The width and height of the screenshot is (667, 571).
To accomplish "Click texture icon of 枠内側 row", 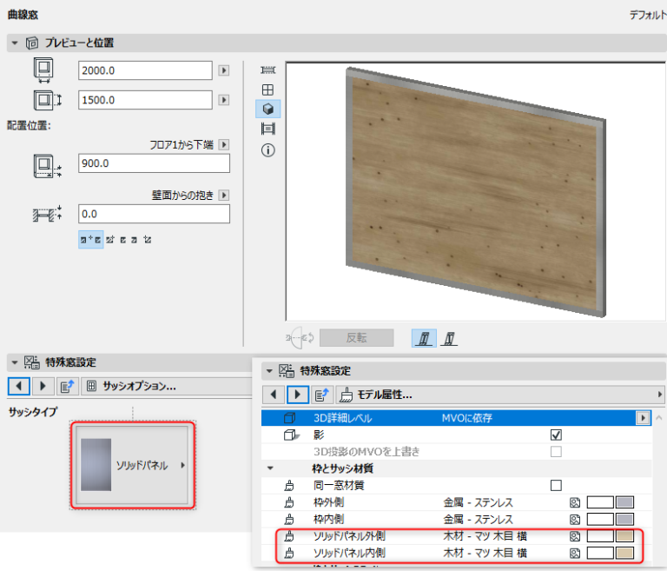I will coord(575,520).
